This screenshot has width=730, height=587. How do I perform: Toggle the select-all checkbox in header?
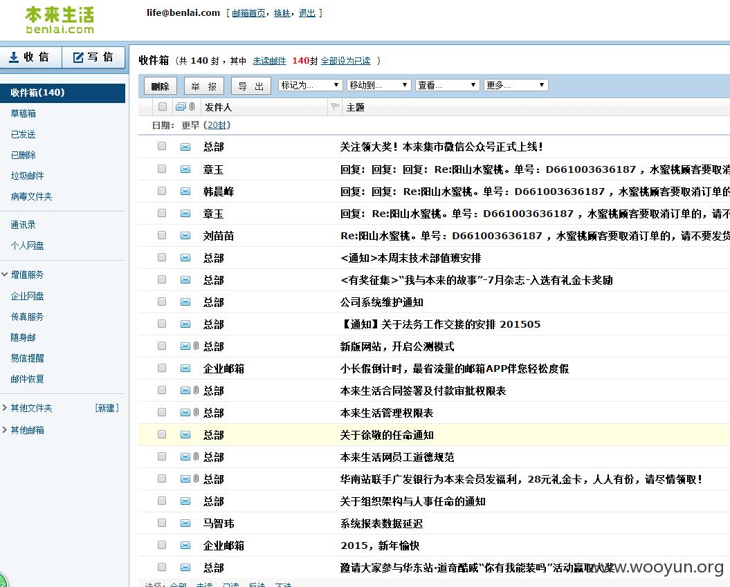pos(163,106)
